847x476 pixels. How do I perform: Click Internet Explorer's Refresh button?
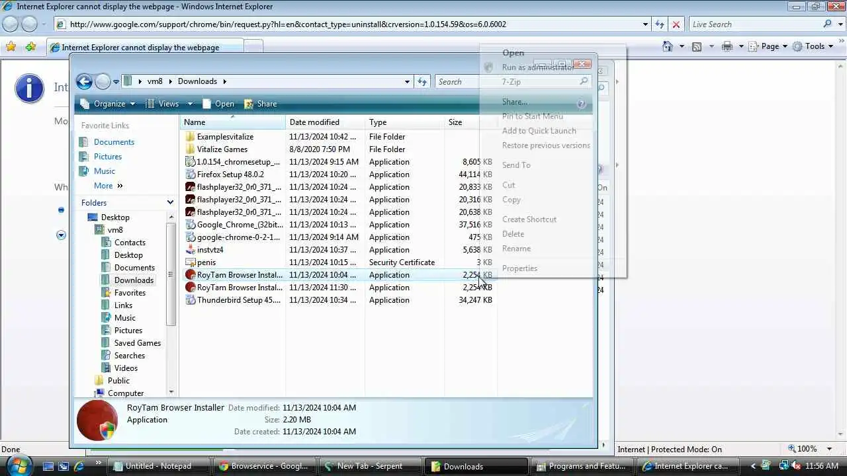click(659, 24)
